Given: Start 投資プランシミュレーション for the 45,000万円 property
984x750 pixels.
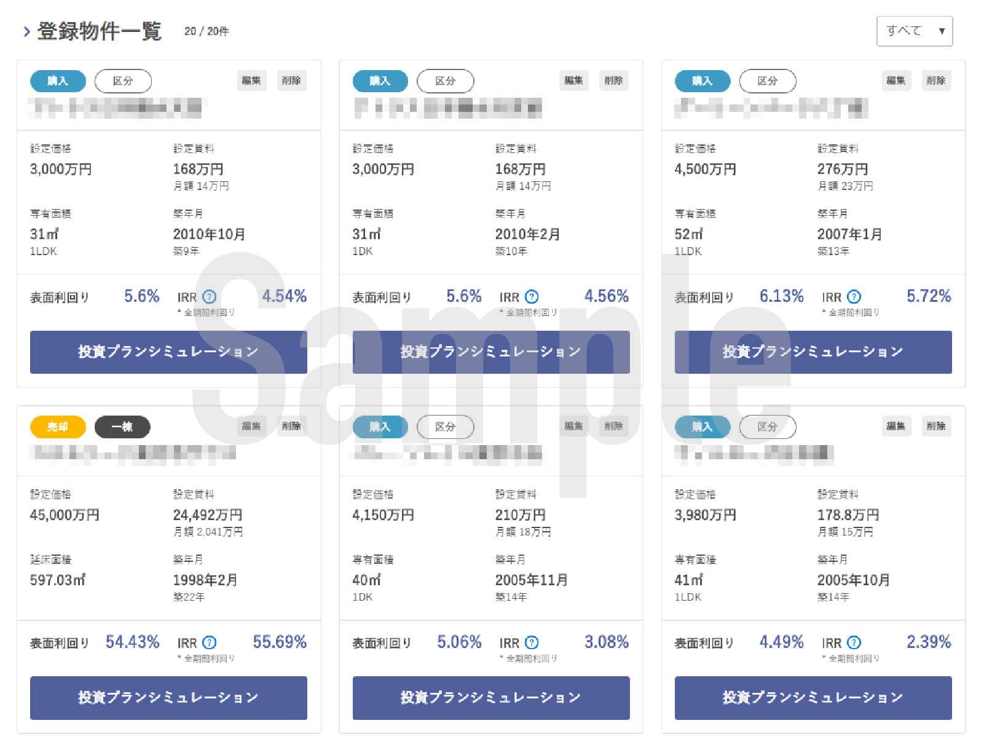Looking at the screenshot, I should point(168,698).
